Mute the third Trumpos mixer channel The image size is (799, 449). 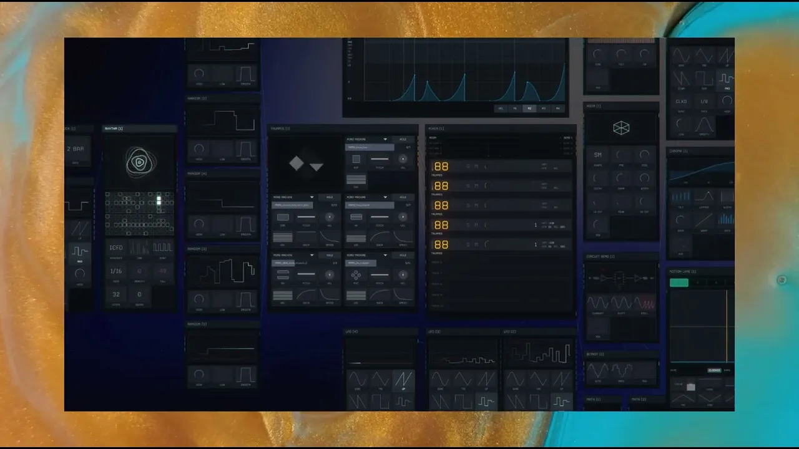coord(476,205)
